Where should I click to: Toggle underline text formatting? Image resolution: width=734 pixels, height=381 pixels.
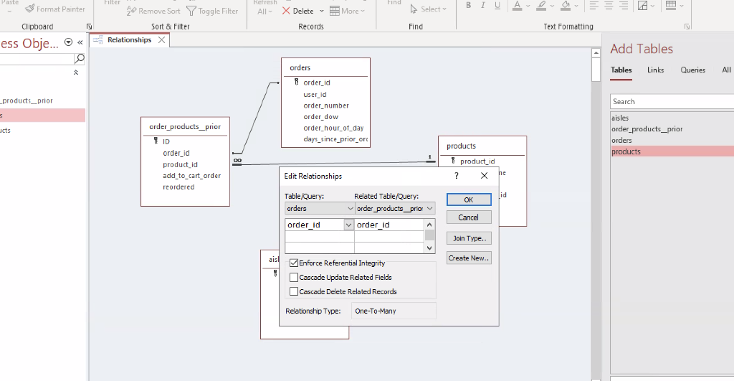pyautogui.click(x=497, y=6)
